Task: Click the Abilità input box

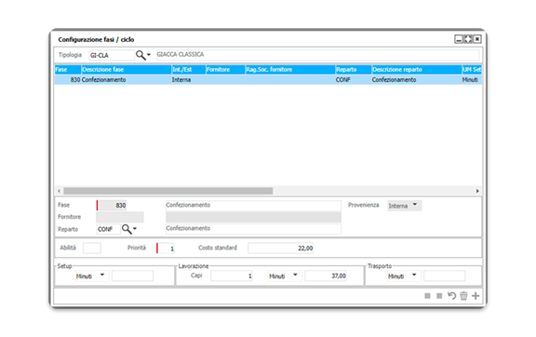Action: point(92,248)
